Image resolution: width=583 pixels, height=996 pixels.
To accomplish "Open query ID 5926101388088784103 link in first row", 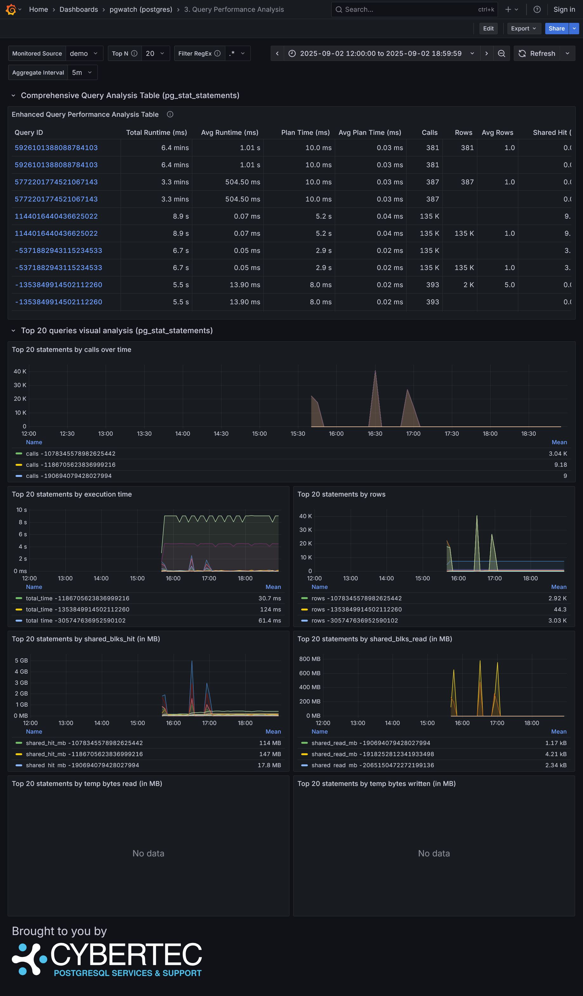I will pyautogui.click(x=56, y=148).
